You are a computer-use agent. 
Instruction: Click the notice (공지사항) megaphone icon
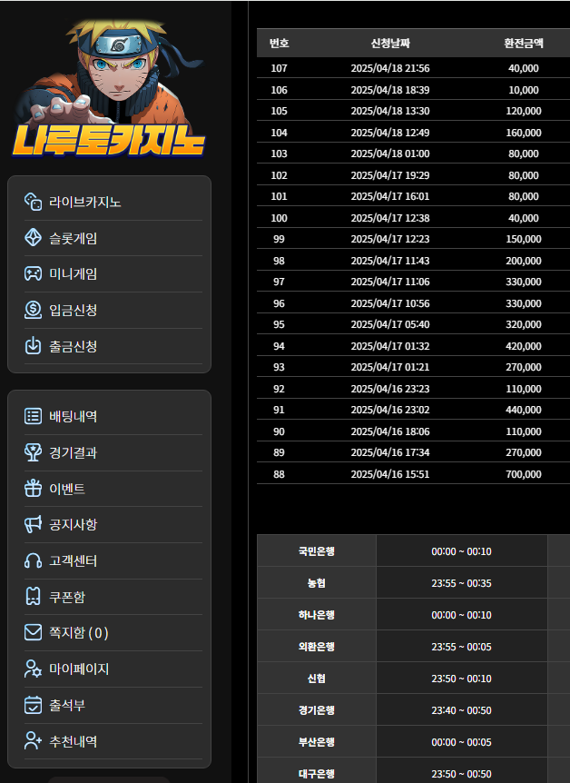33,524
